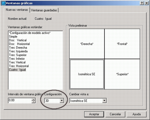Viewport: 150px width, 120px height.
Task: Increase the viewport interval with up arrow
Action: (x=33, y=99)
